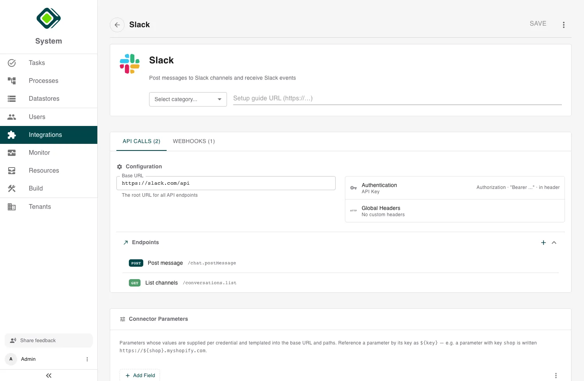Switch to the WEBHOOKS tab

click(x=194, y=142)
